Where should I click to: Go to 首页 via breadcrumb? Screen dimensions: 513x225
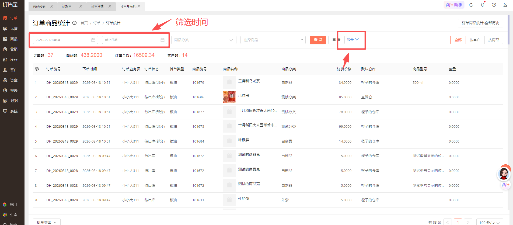(x=84, y=23)
